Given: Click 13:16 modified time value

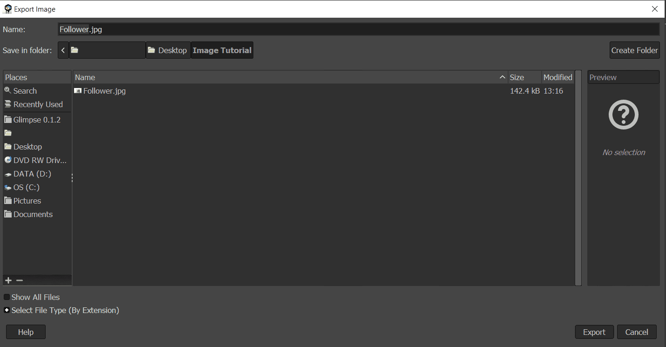Looking at the screenshot, I should click(x=553, y=91).
